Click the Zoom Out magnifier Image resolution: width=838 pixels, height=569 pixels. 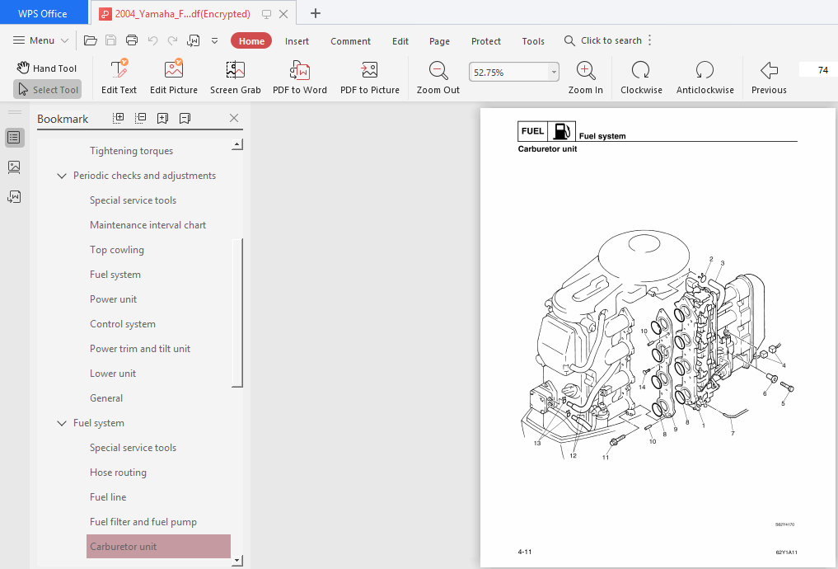tap(438, 77)
